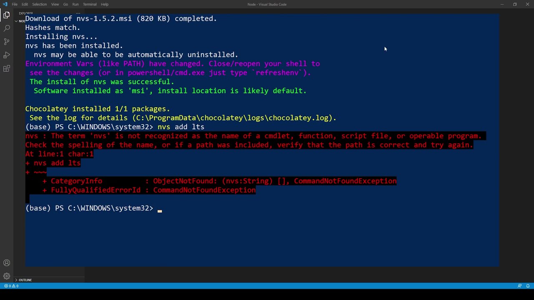This screenshot has width=534, height=300.
Task: Click 'Node - Visual Studio Code' window title
Action: (267, 4)
